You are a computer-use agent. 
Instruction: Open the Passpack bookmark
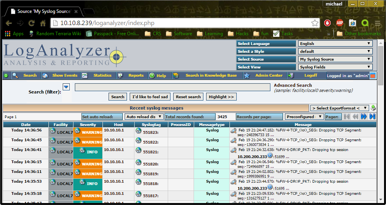[x=112, y=34]
